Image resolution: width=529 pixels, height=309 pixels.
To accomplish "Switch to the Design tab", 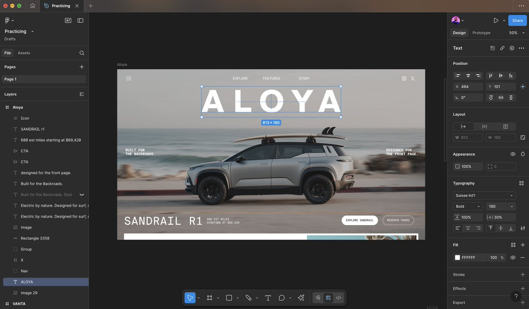I will (x=459, y=33).
